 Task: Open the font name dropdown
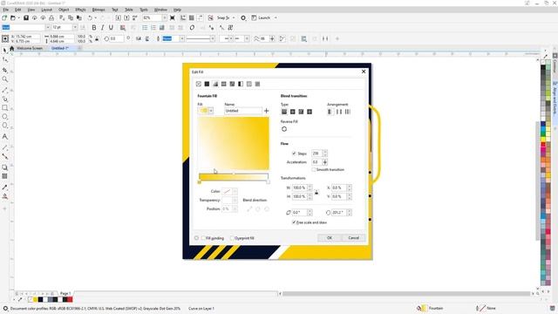(47, 27)
